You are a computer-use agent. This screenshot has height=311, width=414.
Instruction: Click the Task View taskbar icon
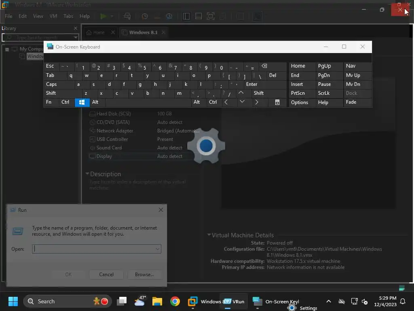tap(122, 301)
